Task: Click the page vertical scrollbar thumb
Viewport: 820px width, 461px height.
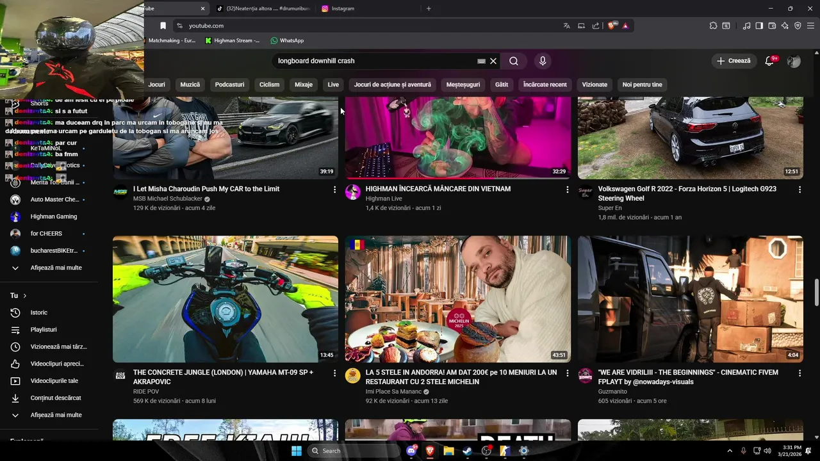Action: [816, 293]
